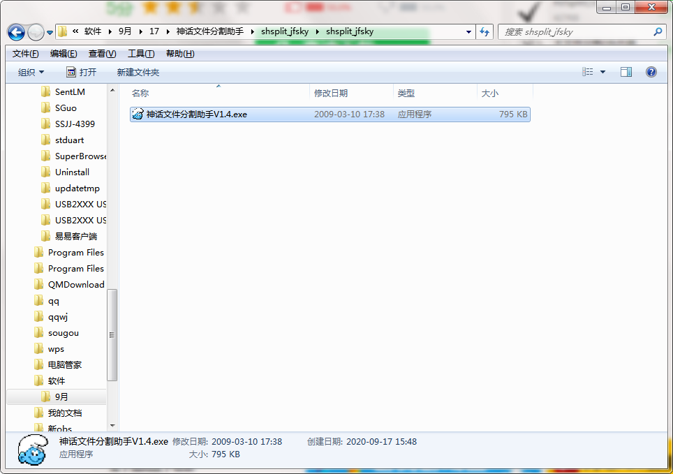Open the 文件(F) menu
This screenshot has height=474, width=673.
pos(25,54)
